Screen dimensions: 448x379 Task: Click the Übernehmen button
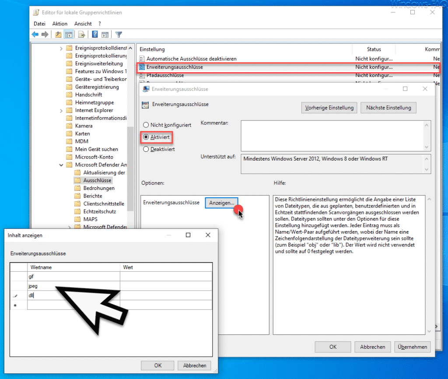coord(412,347)
